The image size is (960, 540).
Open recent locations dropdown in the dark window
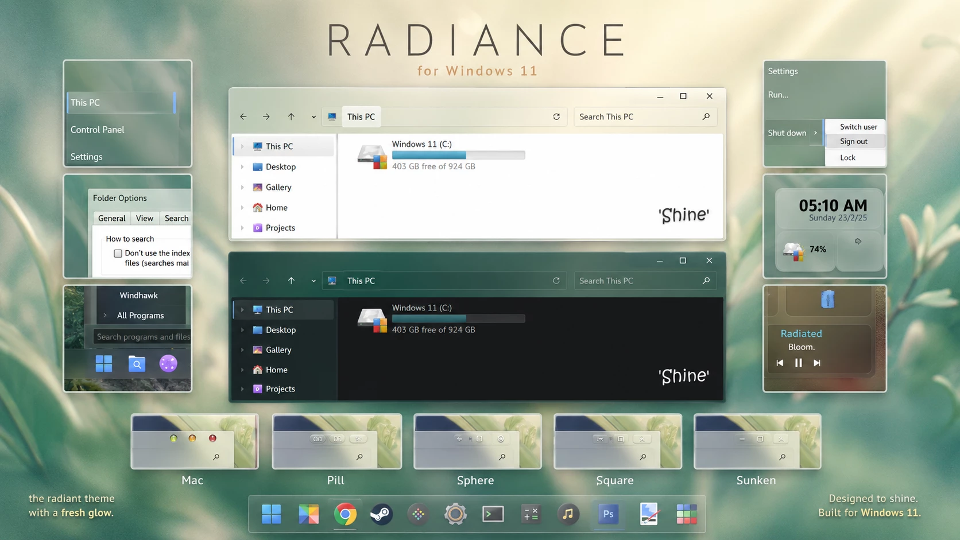click(313, 281)
